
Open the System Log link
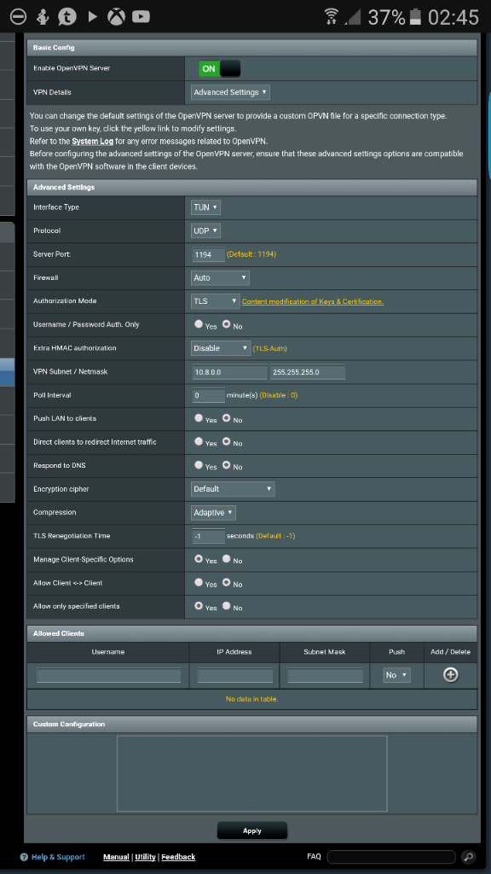click(92, 141)
